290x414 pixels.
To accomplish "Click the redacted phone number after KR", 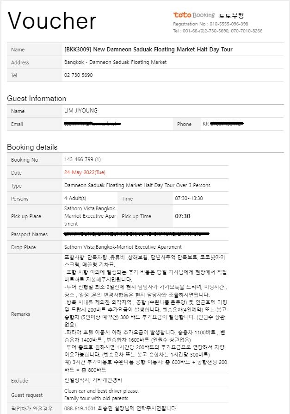I will click(227, 123).
